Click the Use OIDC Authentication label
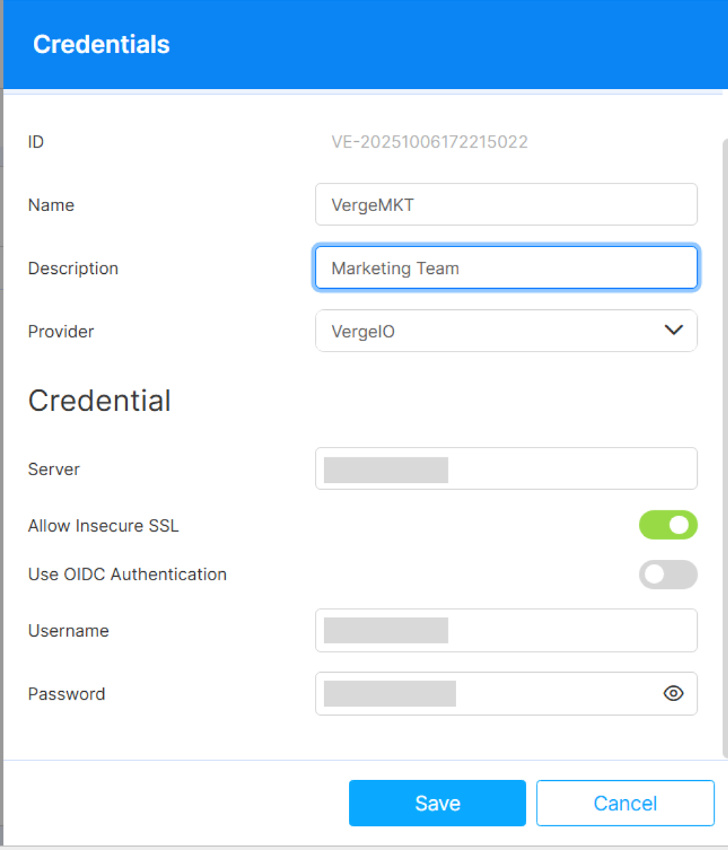Viewport: 728px width, 850px height. pyautogui.click(x=127, y=575)
